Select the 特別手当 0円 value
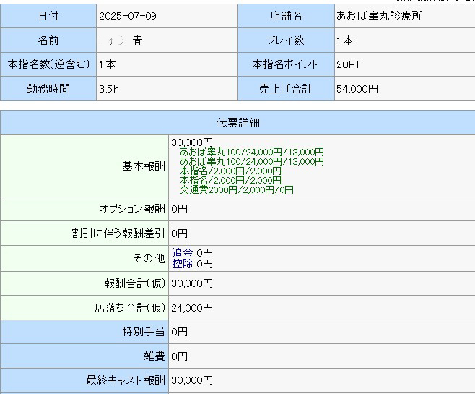The width and height of the screenshot is (475, 394). [x=179, y=332]
